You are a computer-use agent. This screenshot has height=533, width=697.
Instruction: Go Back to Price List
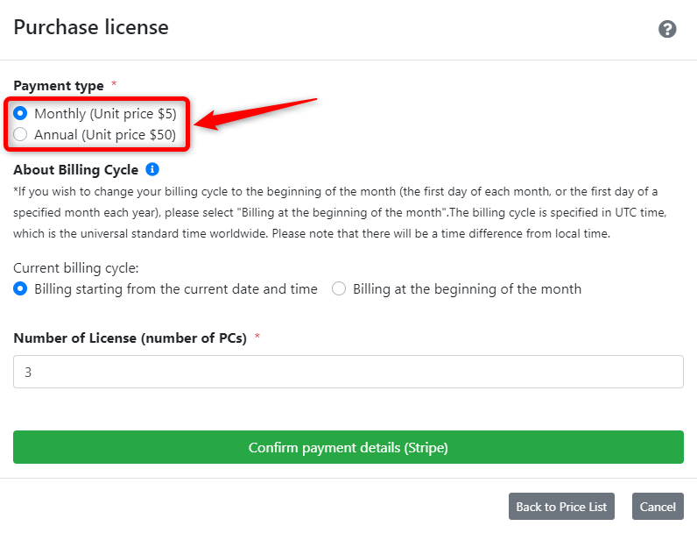point(561,507)
